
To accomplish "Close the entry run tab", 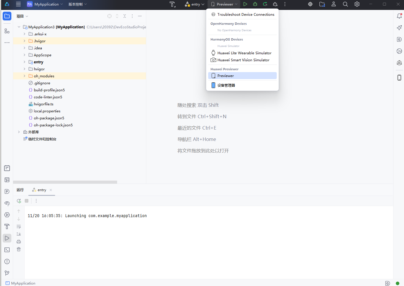I will (51, 190).
